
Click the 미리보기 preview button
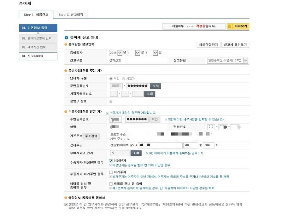(238, 26)
